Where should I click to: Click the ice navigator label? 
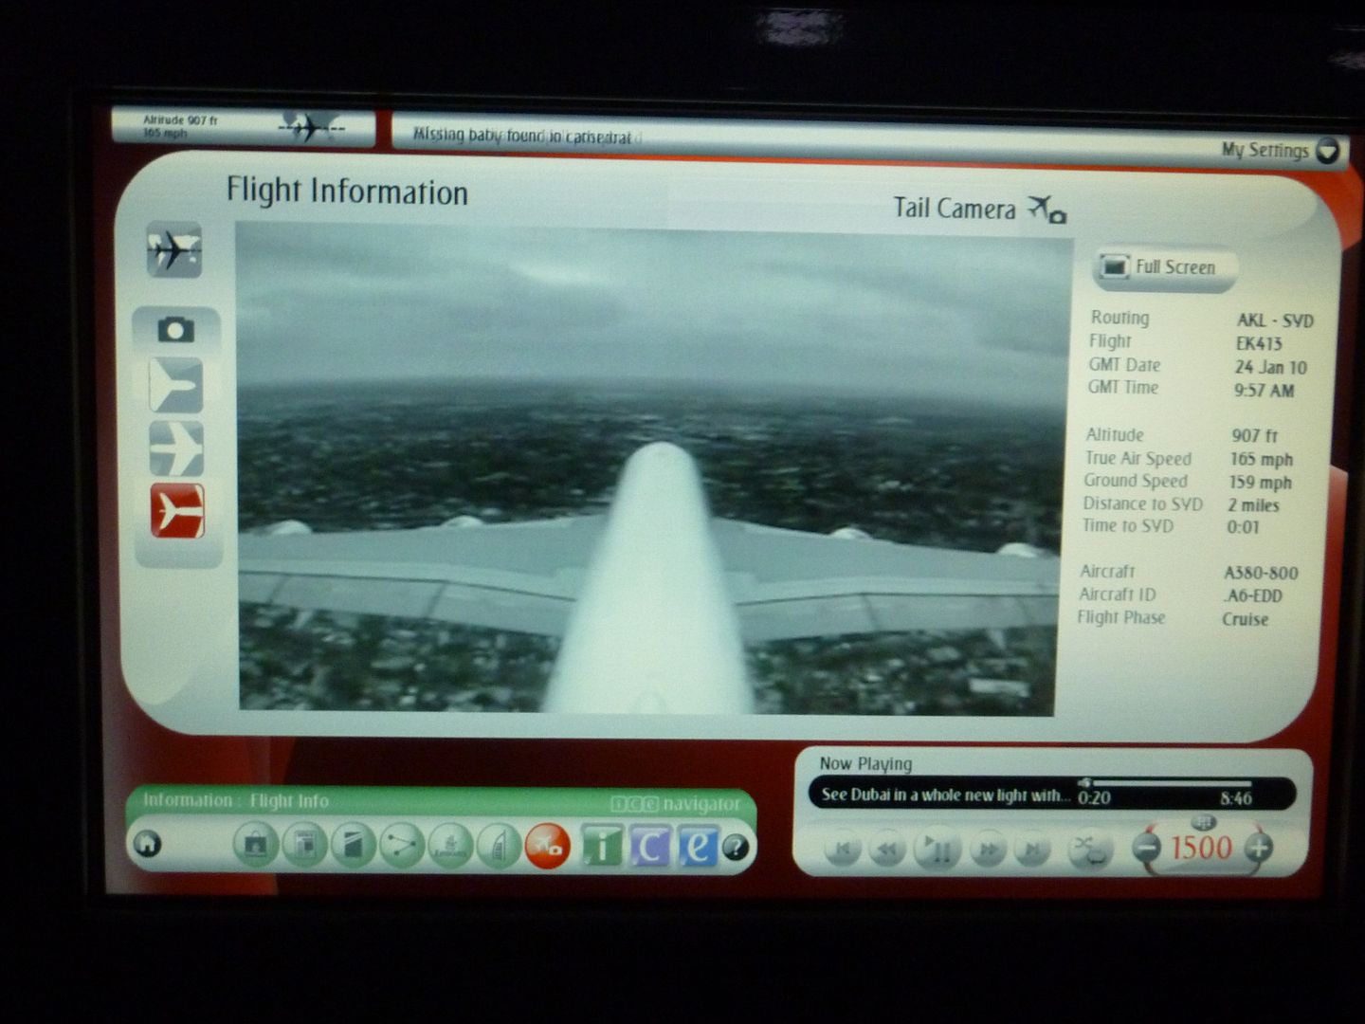click(675, 804)
